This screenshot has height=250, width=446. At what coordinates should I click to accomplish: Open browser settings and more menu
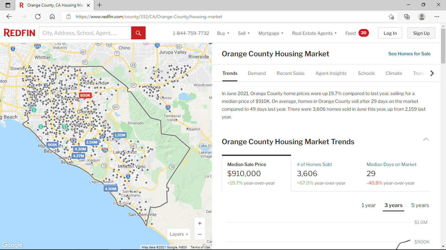pyautogui.click(x=437, y=17)
